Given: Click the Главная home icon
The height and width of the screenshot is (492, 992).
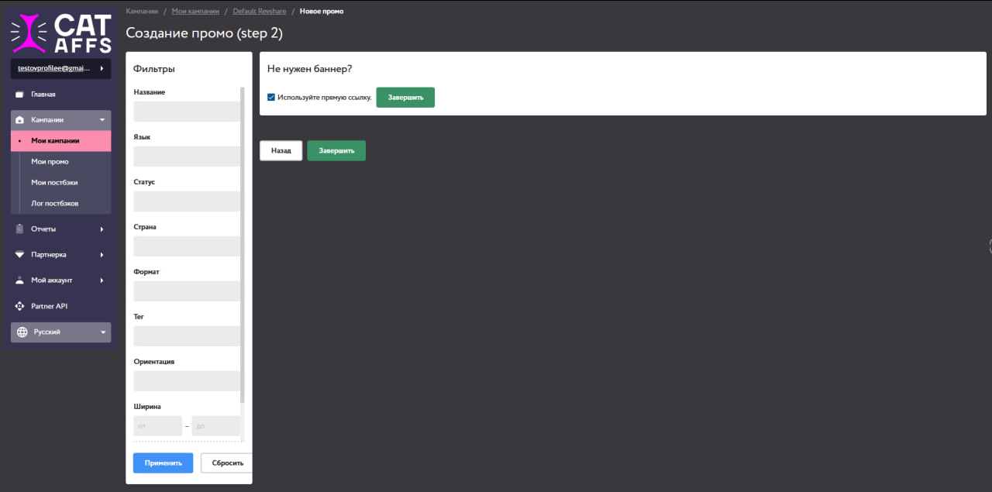Looking at the screenshot, I should (x=20, y=95).
